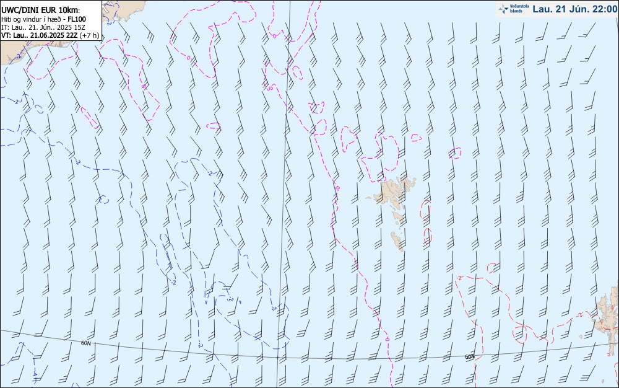
Task: Click the 'UWC/DINI EUR 10km' title text
Action: pos(41,11)
